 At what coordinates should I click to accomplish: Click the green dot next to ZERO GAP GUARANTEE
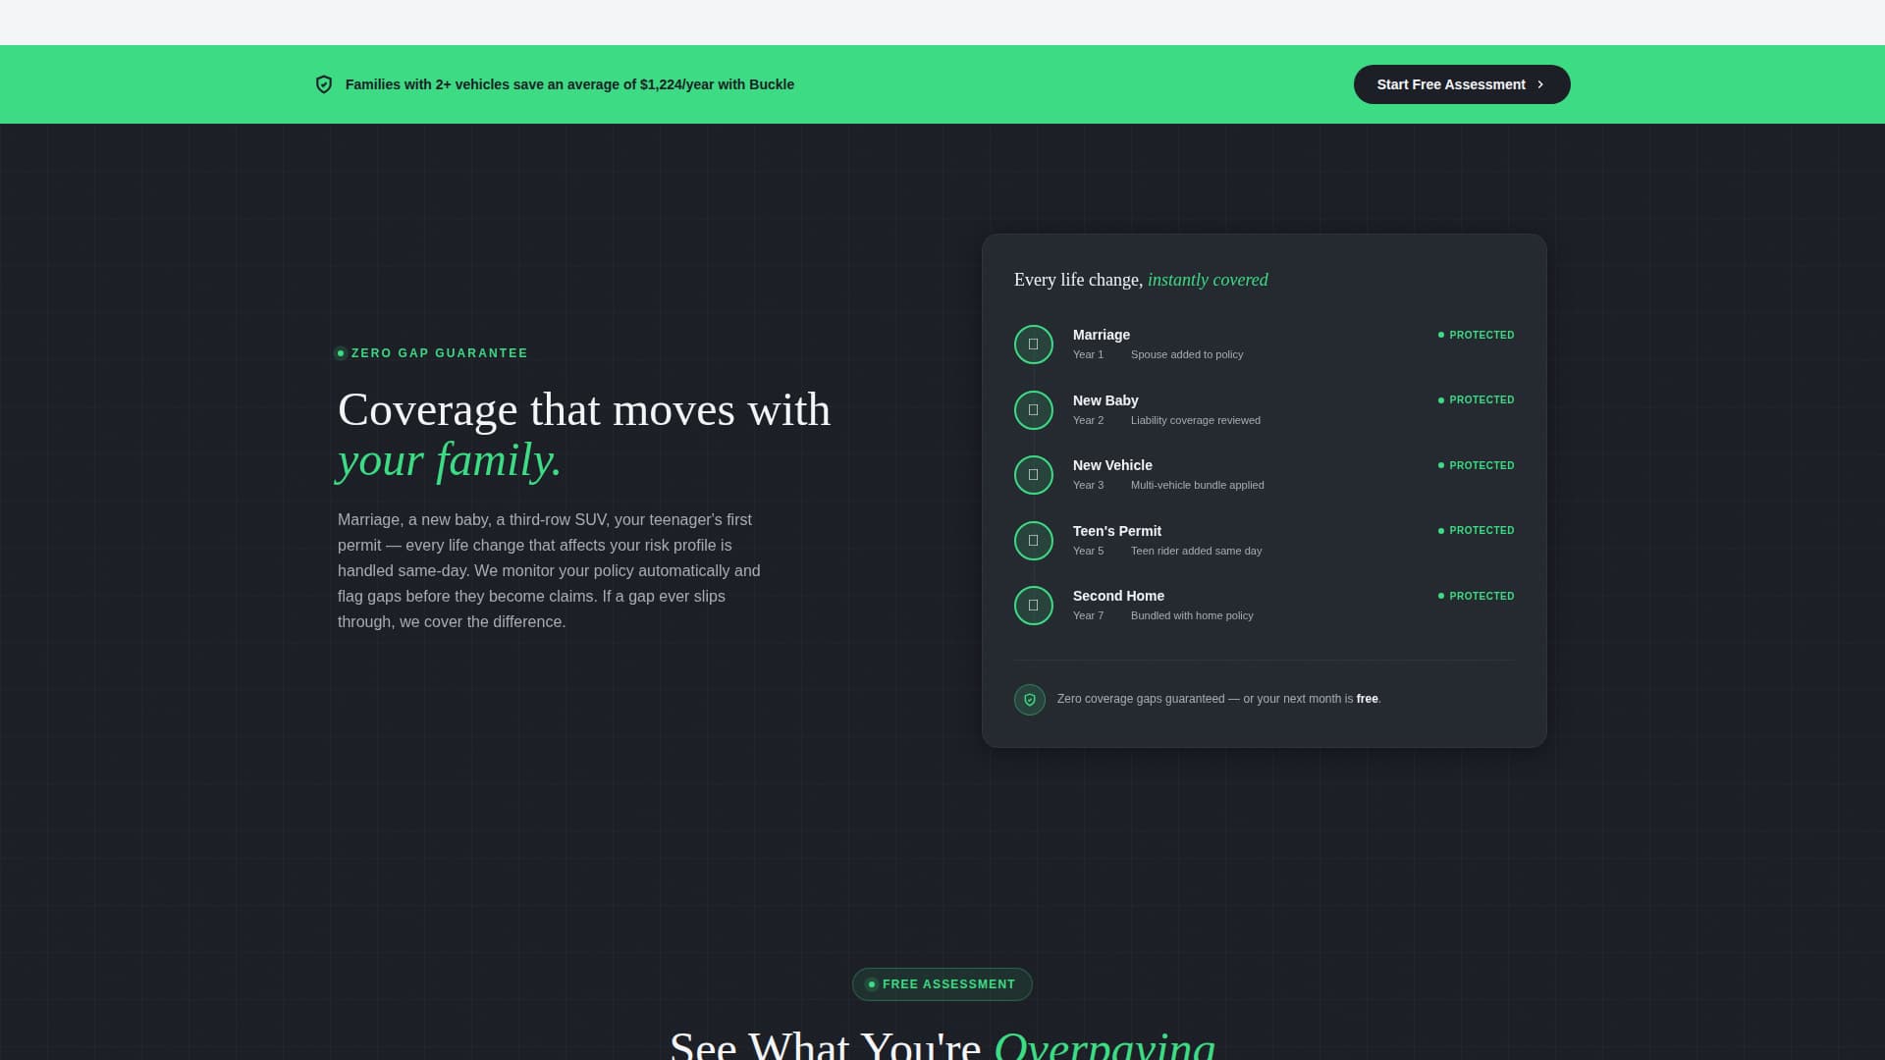coord(341,352)
